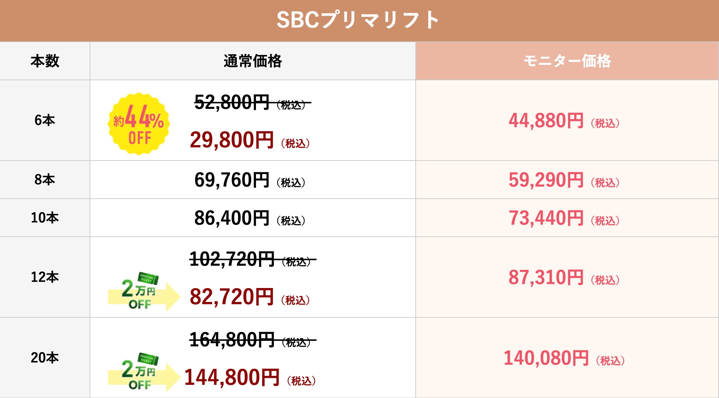Click the 6本 row label
This screenshot has width=719, height=398.
coord(45,120)
